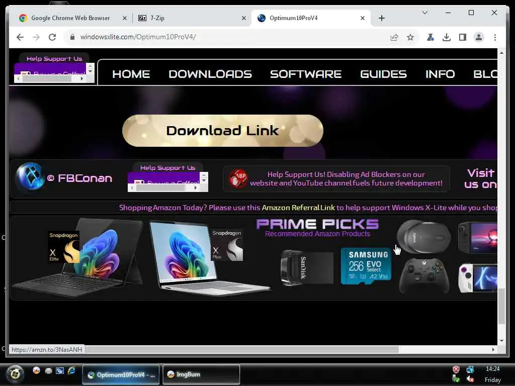This screenshot has height=386, width=515.
Task: Click the Snapdragon X Elite tablet image
Action: tap(77, 257)
